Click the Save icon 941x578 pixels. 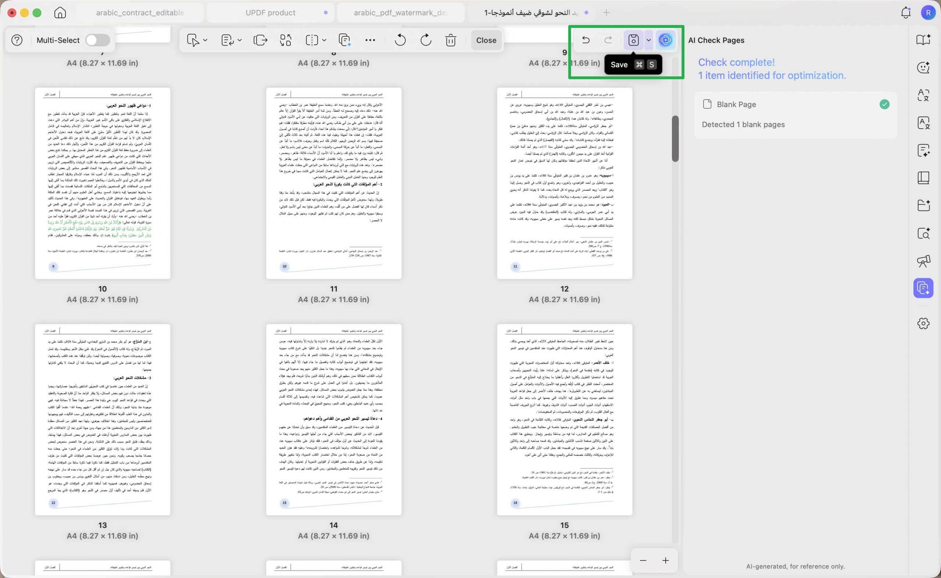(x=634, y=40)
